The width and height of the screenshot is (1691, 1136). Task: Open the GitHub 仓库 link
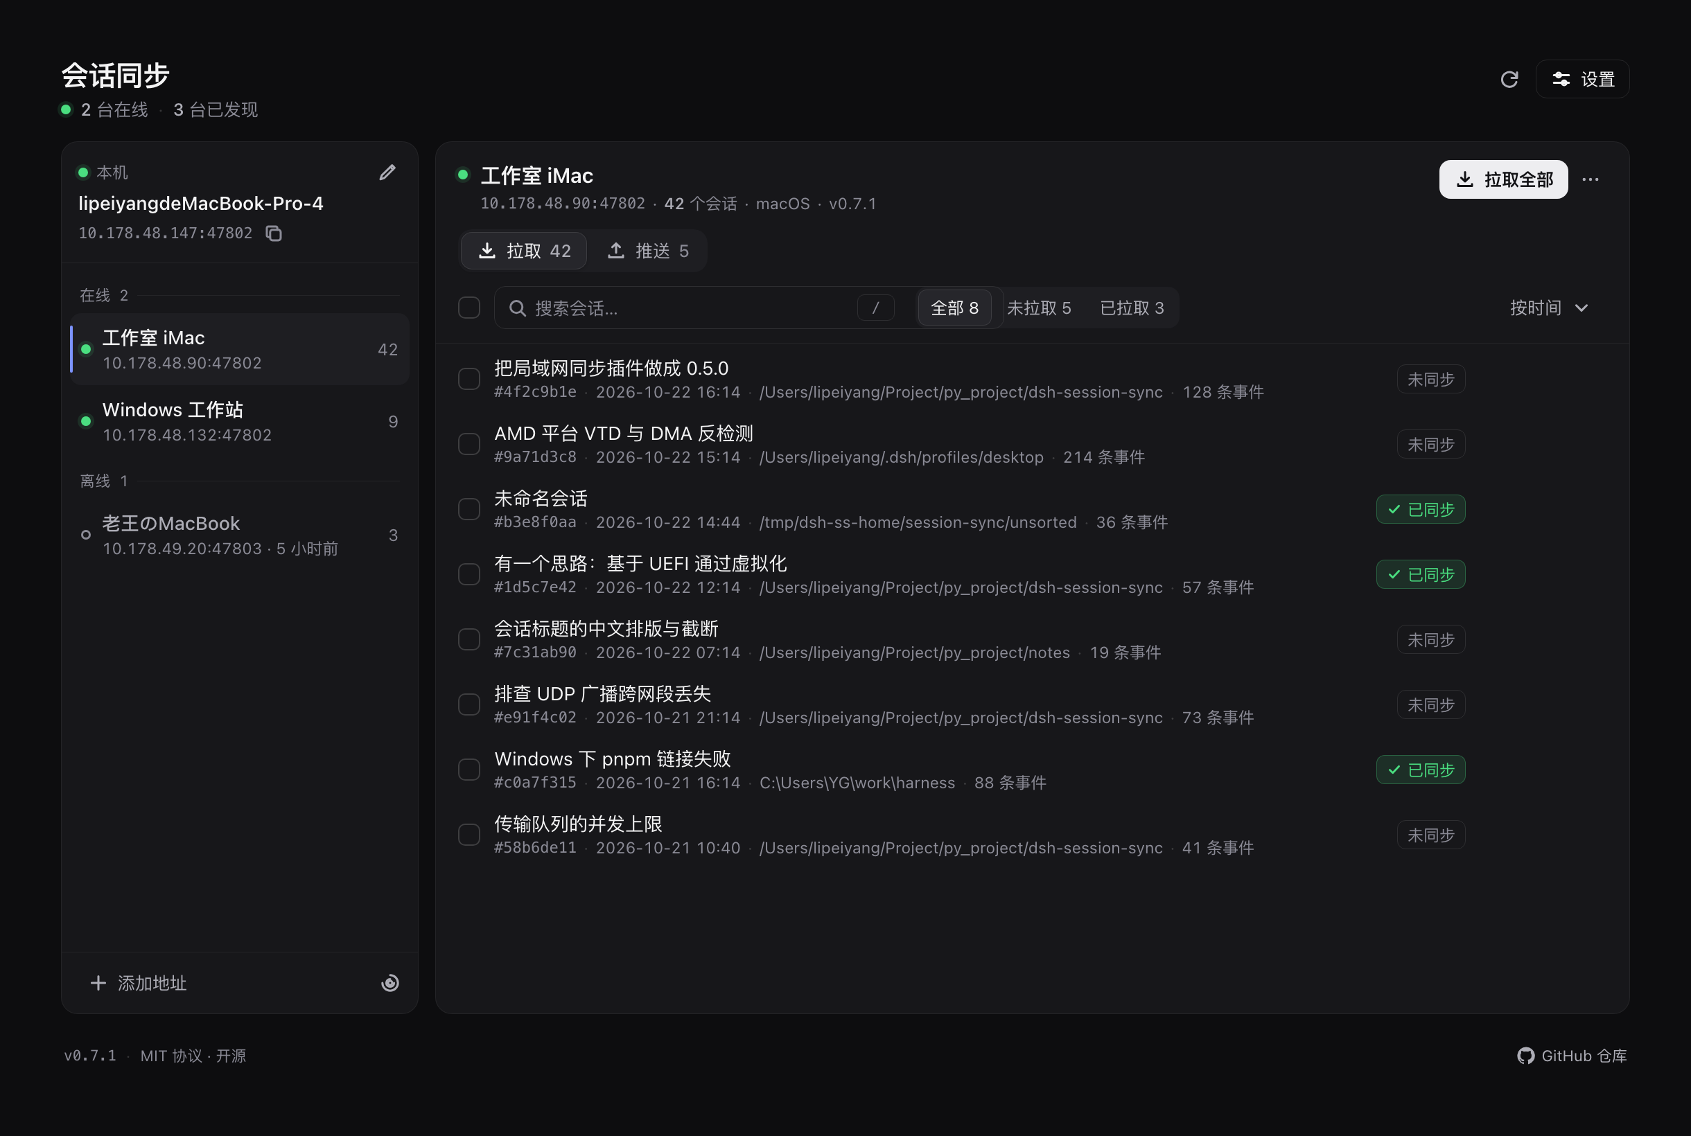click(1571, 1056)
